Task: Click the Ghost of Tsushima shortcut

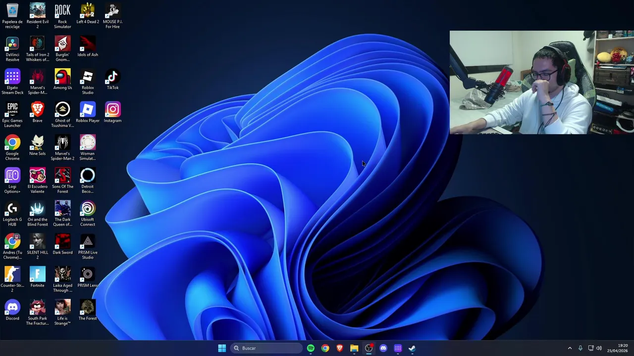Action: (62, 115)
